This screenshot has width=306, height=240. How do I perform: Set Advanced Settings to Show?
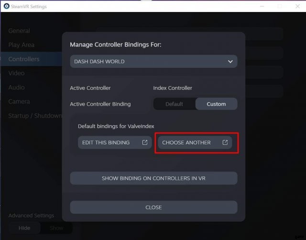click(56, 228)
